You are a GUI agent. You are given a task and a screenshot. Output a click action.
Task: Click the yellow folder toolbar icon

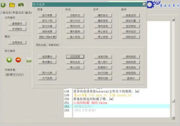pyautogui.click(x=12, y=5)
